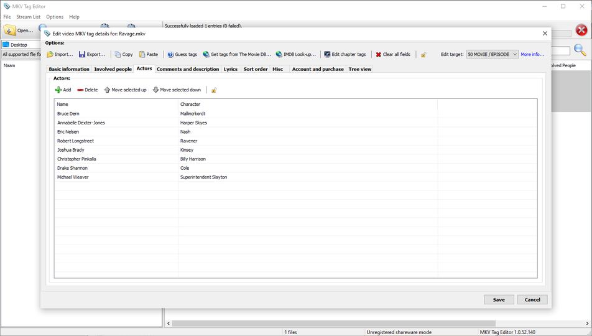Click Guess tags toolbar icon
This screenshot has height=336, width=592.
point(170,54)
